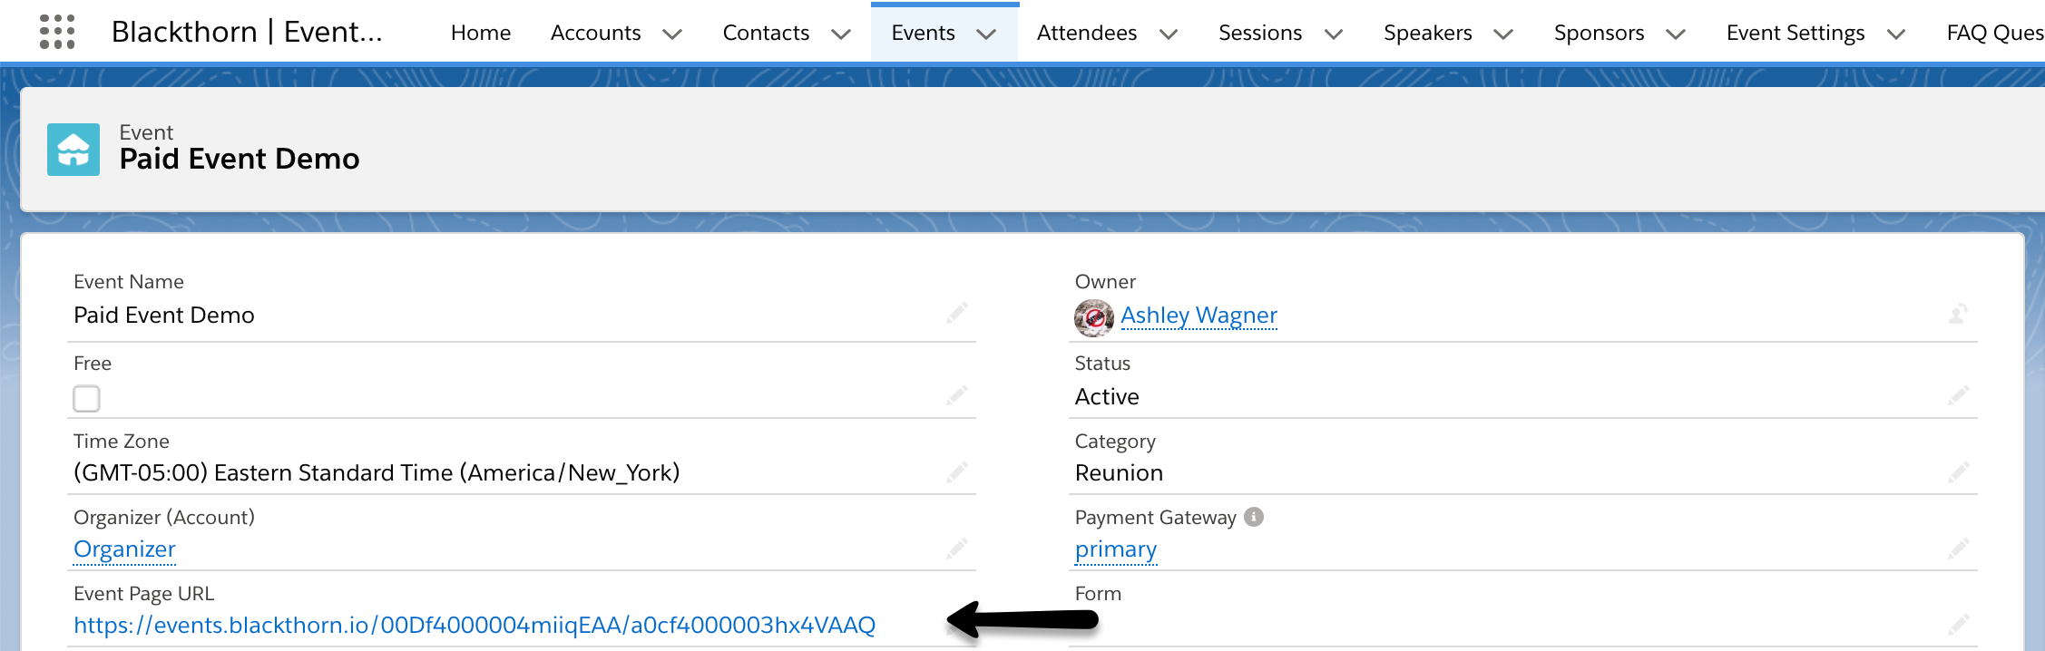This screenshot has height=651, width=2045.
Task: Open the primary payment gateway link
Action: click(1116, 549)
